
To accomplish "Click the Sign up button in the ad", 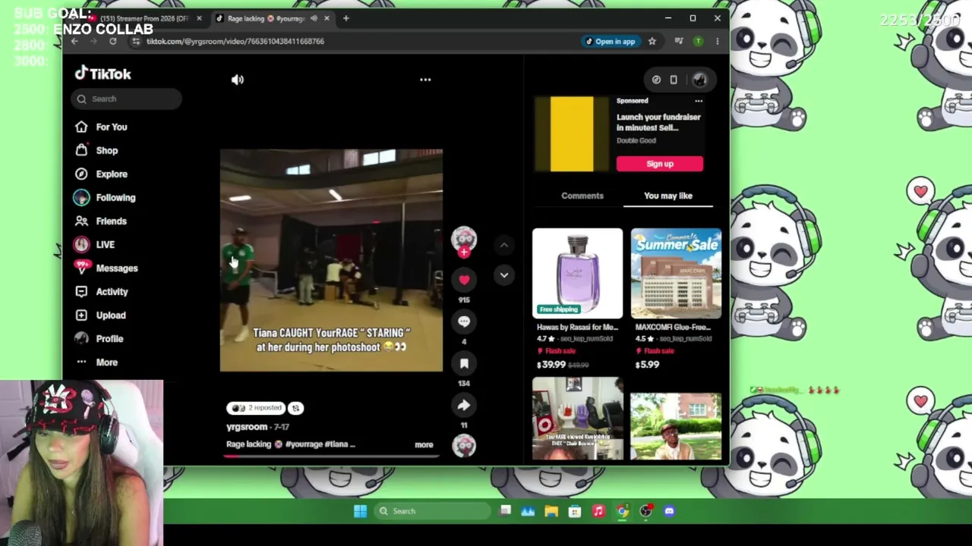I will (660, 164).
